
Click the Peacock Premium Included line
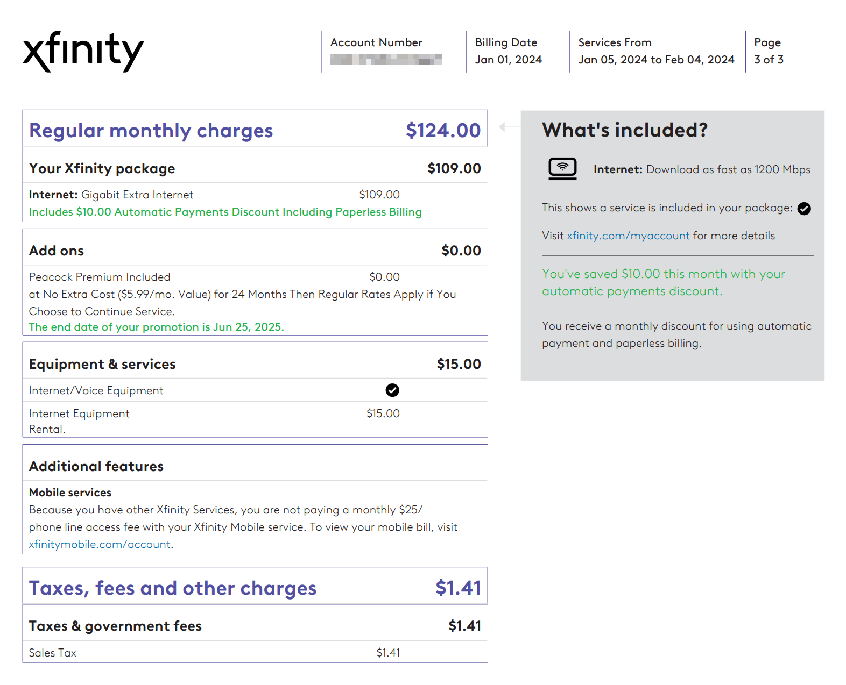coord(100,277)
